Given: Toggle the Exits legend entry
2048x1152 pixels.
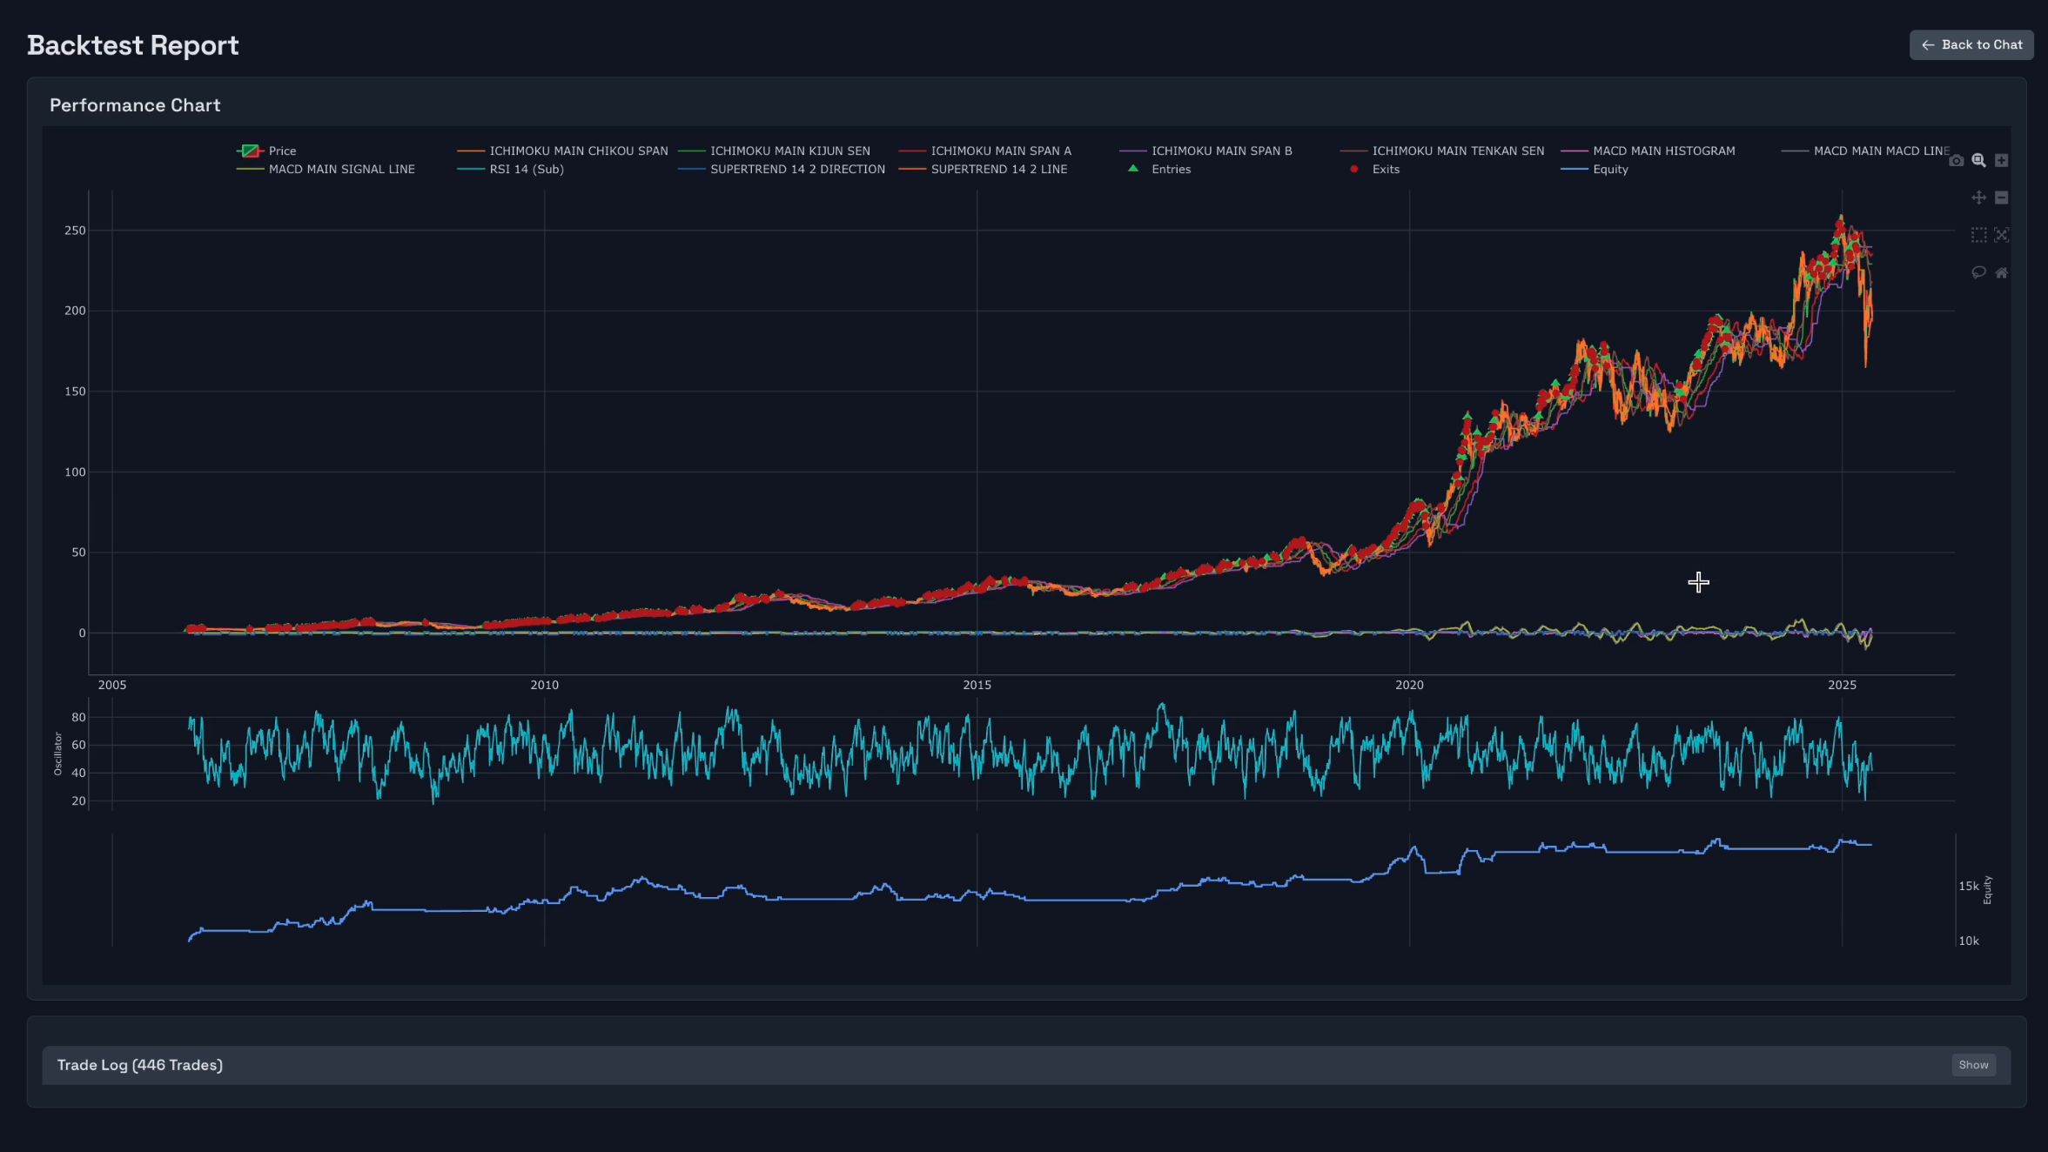Looking at the screenshot, I should coord(1385,169).
